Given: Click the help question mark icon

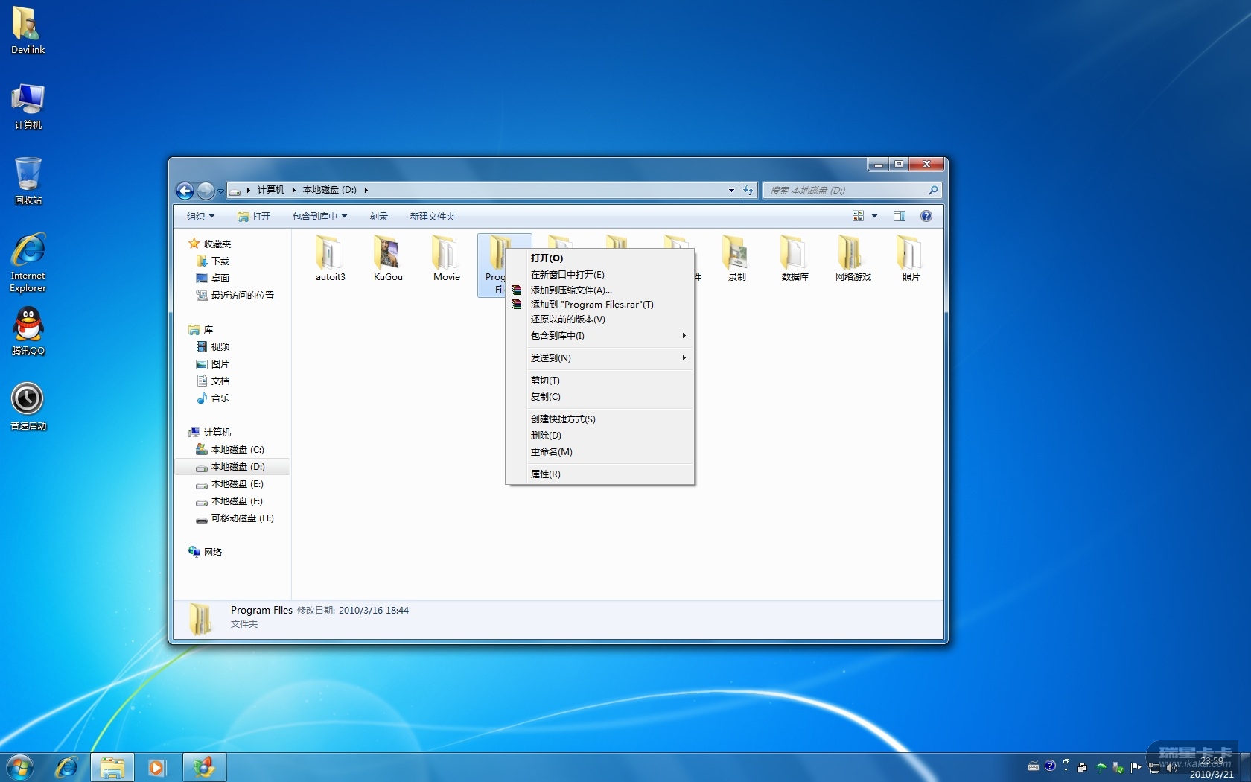Looking at the screenshot, I should pyautogui.click(x=926, y=216).
